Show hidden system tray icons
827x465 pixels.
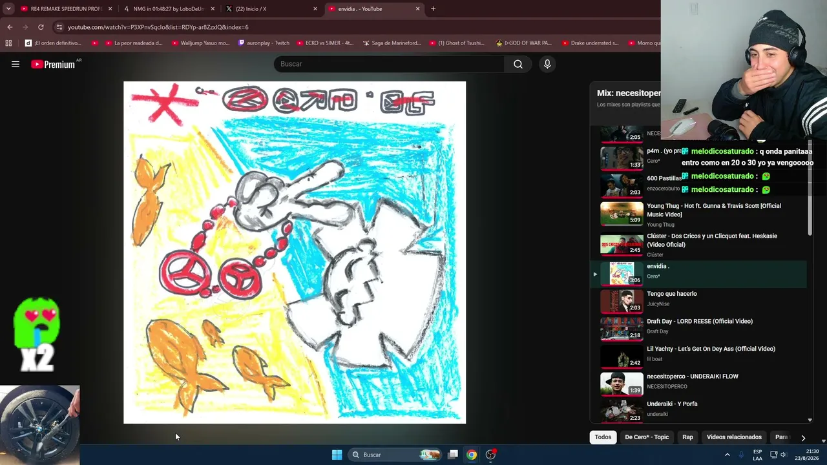click(727, 455)
